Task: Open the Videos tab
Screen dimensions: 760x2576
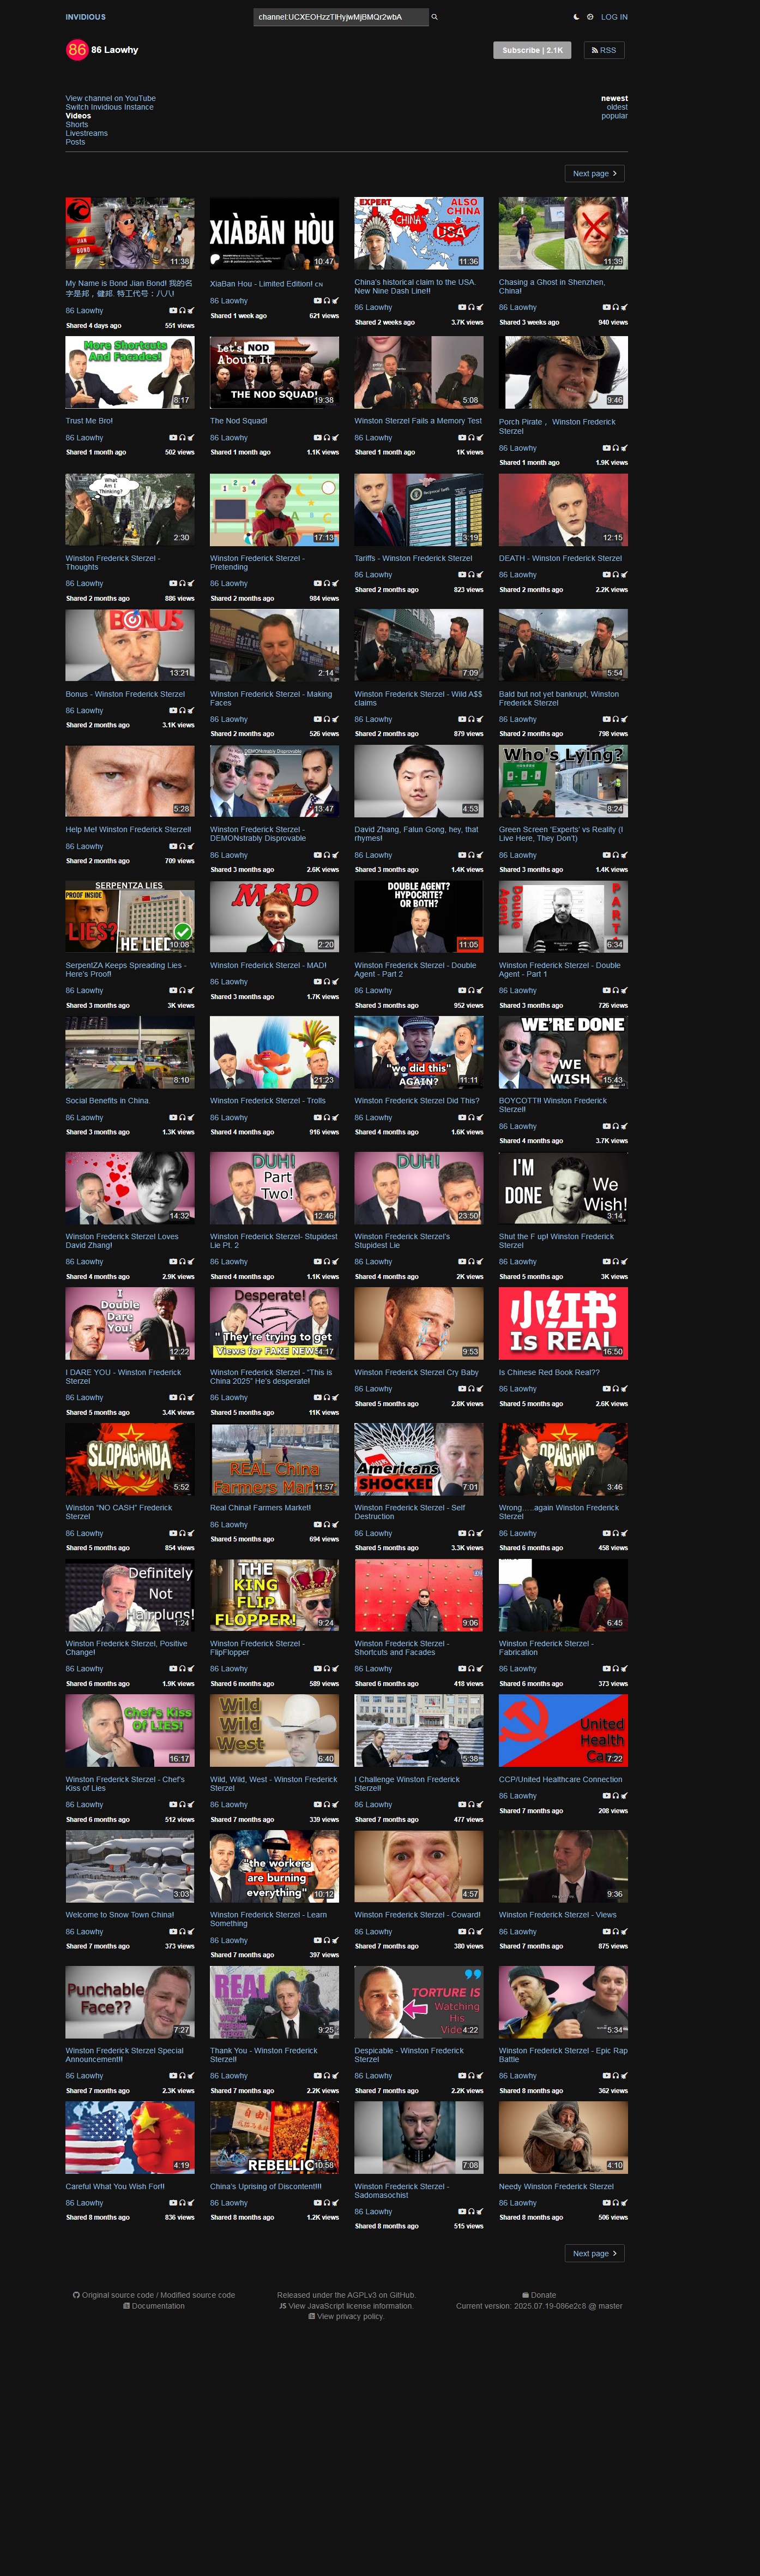Action: [78, 116]
